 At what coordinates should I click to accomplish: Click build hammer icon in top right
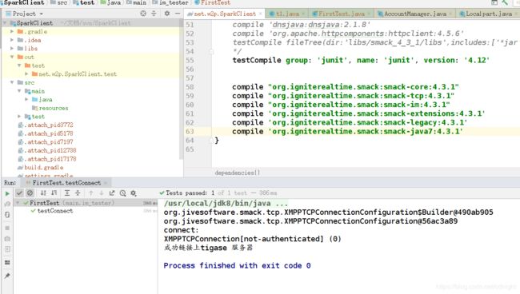tap(505, 2)
